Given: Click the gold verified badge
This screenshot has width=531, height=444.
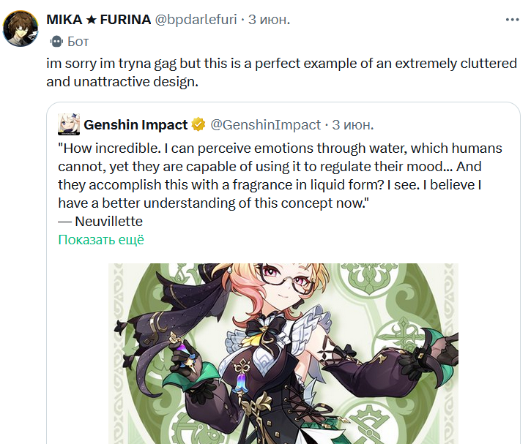Looking at the screenshot, I should point(198,125).
